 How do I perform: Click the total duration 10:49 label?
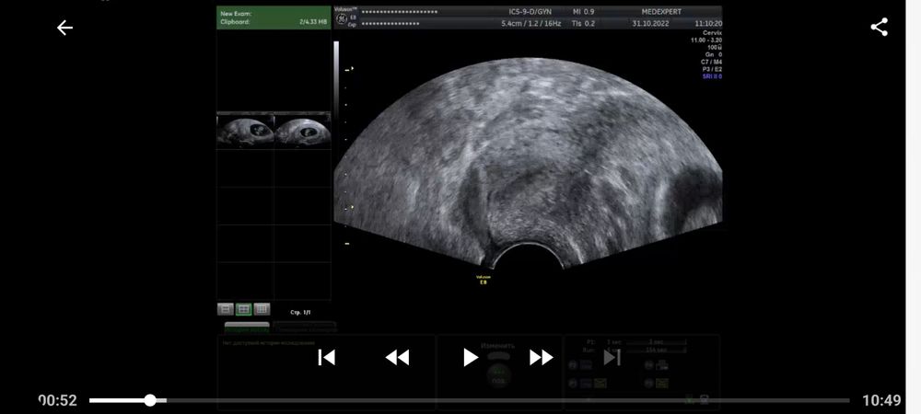pyautogui.click(x=881, y=400)
